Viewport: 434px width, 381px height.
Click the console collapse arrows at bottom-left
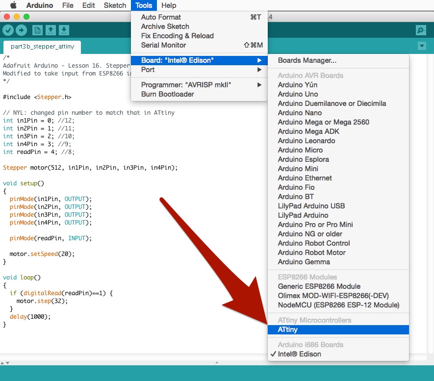coord(5,363)
